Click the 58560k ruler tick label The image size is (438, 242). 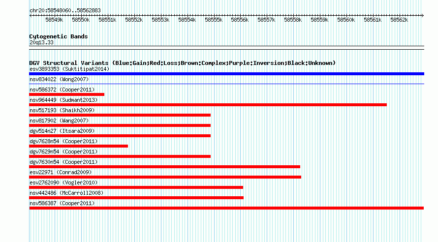[346, 20]
